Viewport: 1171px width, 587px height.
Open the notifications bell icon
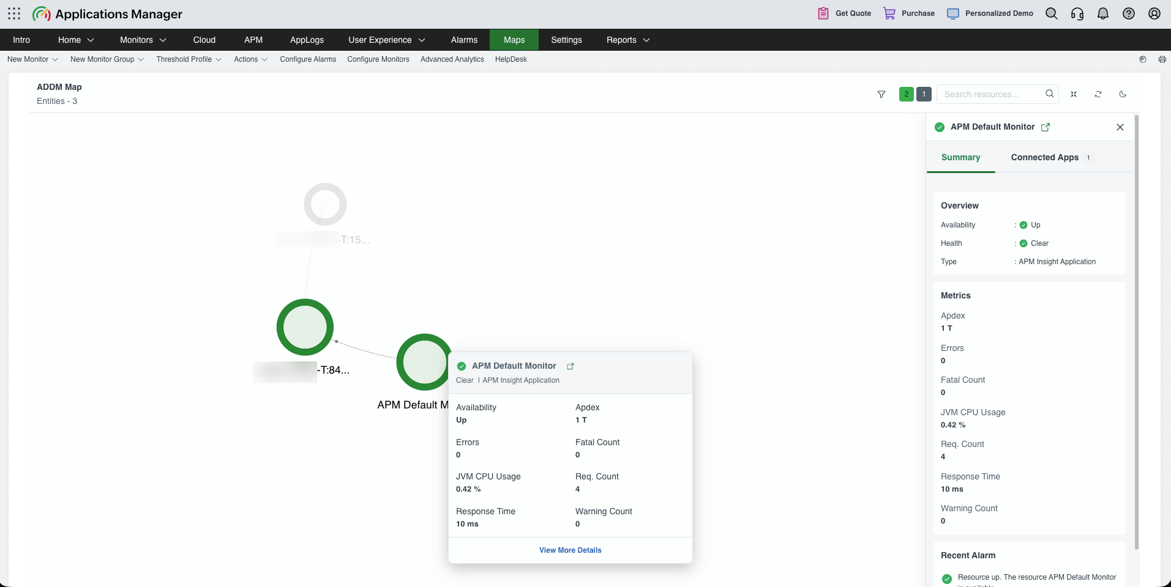tap(1103, 13)
